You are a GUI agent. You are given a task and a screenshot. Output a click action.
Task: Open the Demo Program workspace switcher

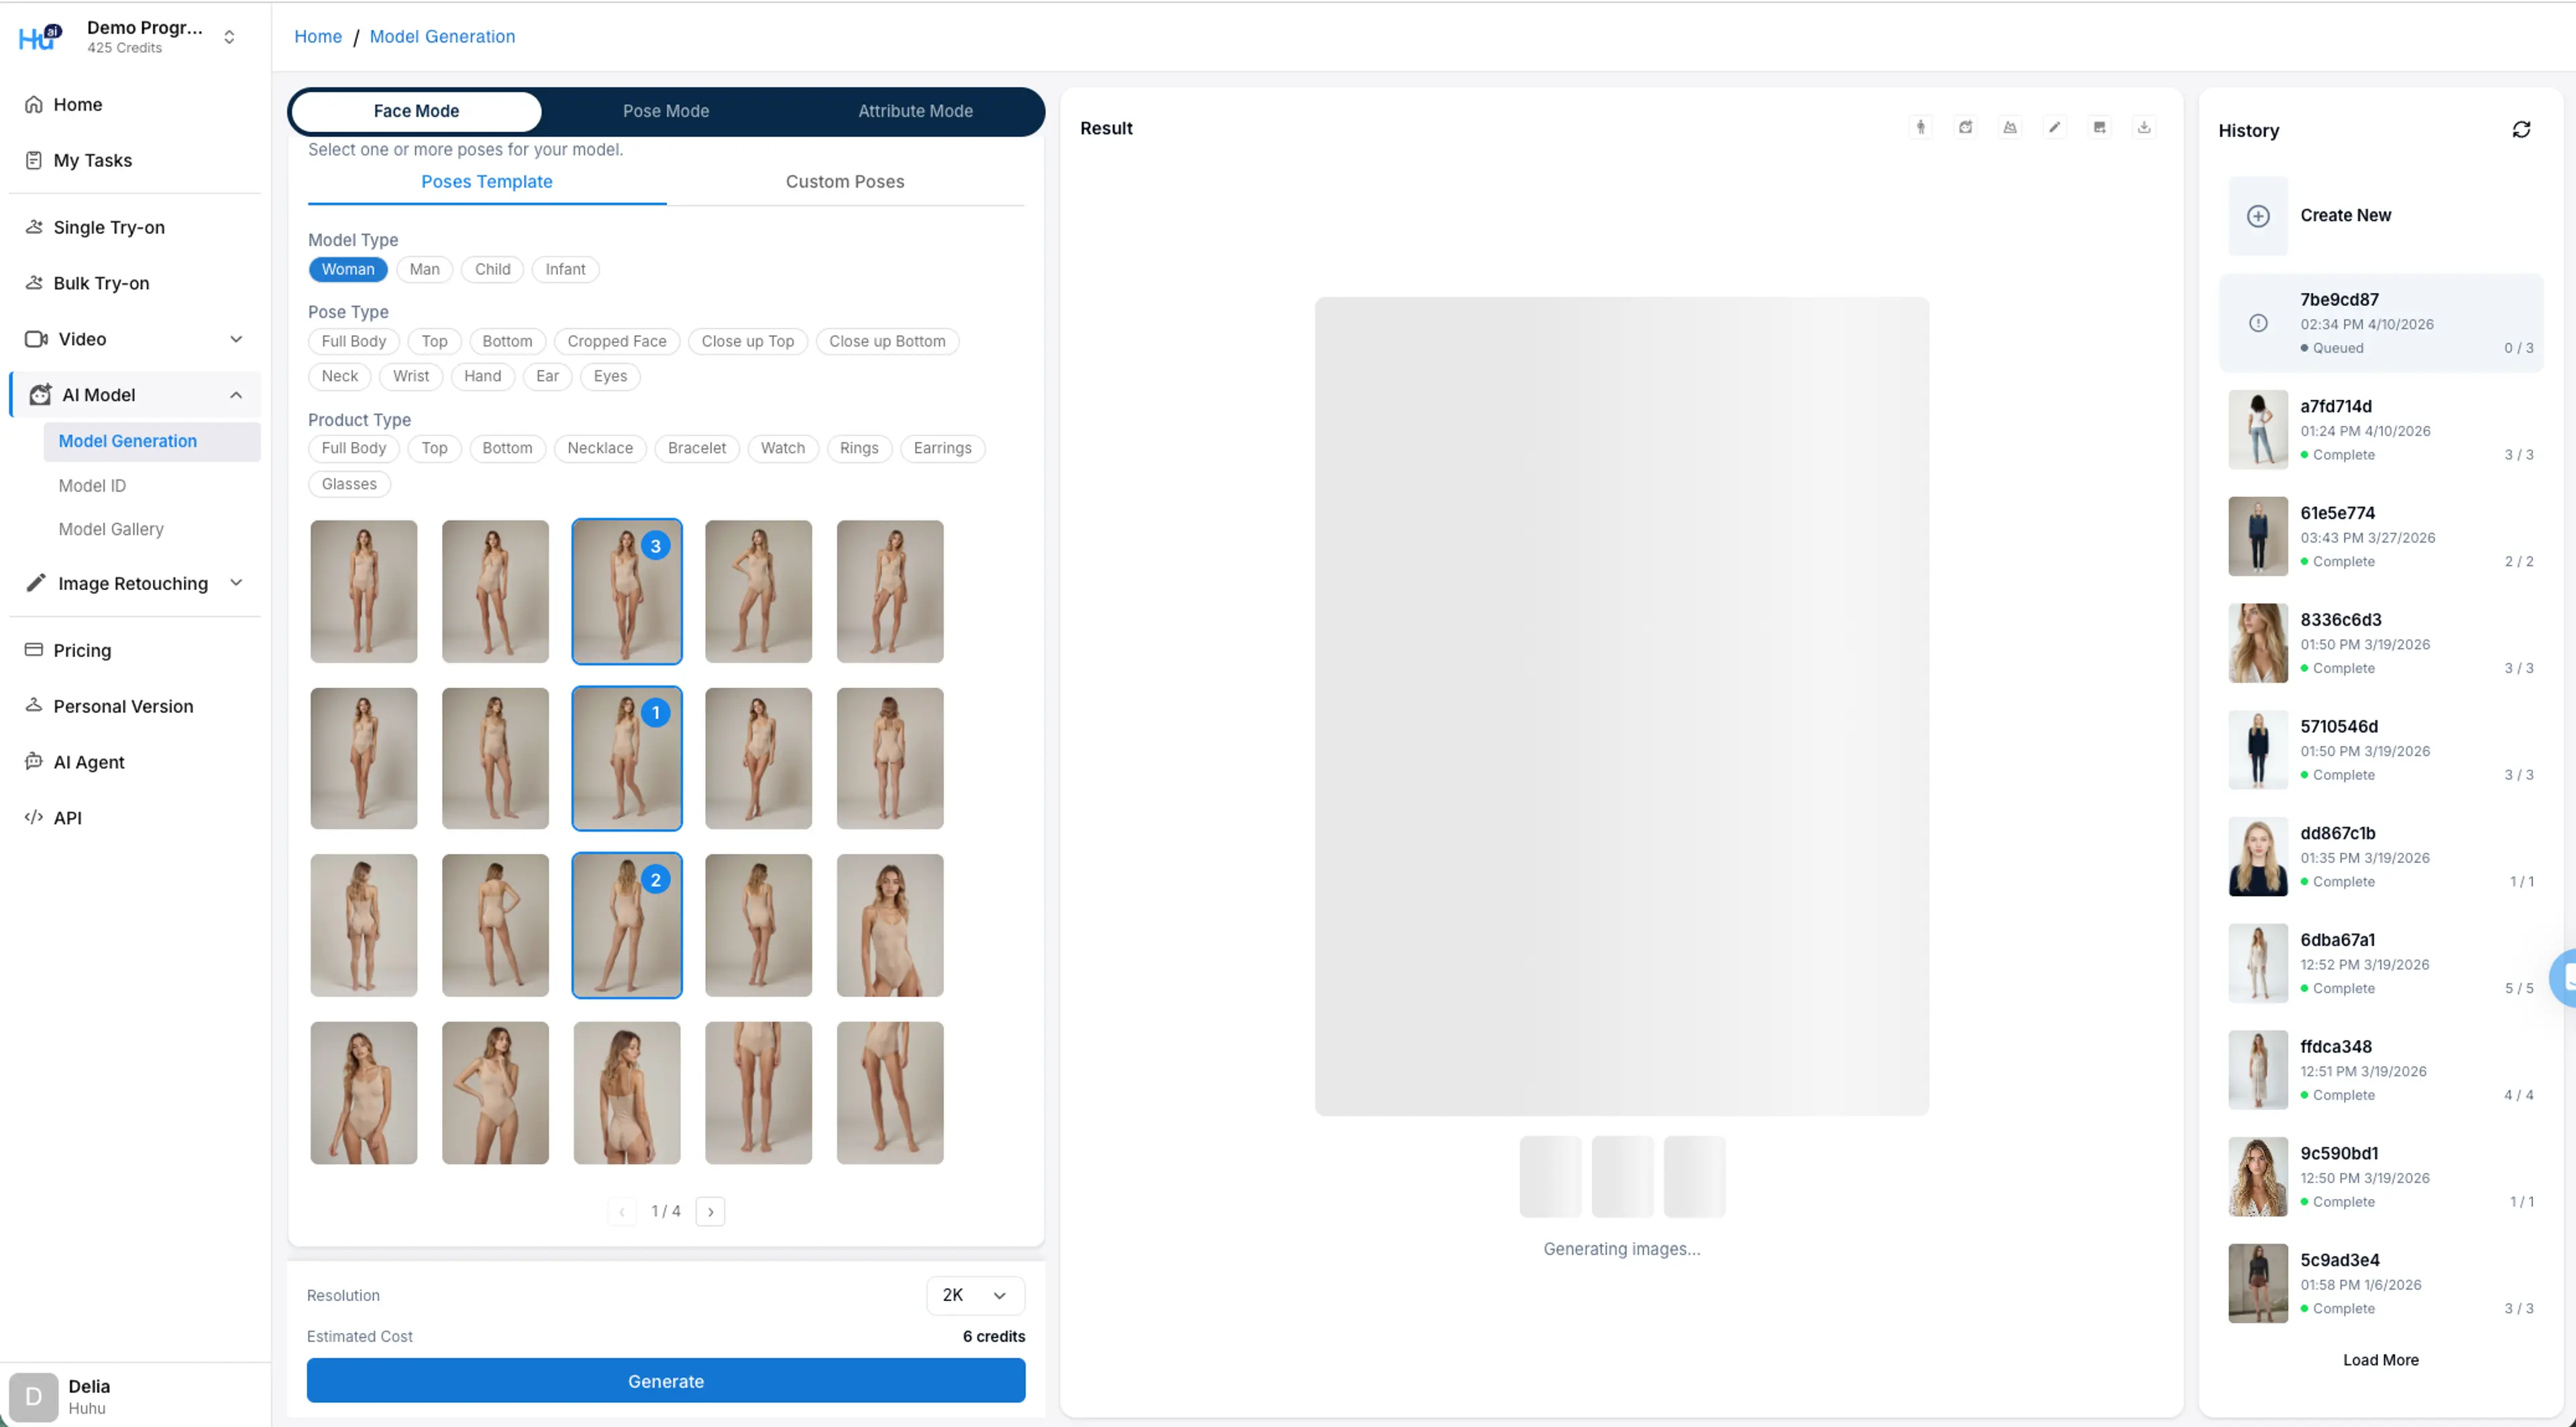point(229,37)
